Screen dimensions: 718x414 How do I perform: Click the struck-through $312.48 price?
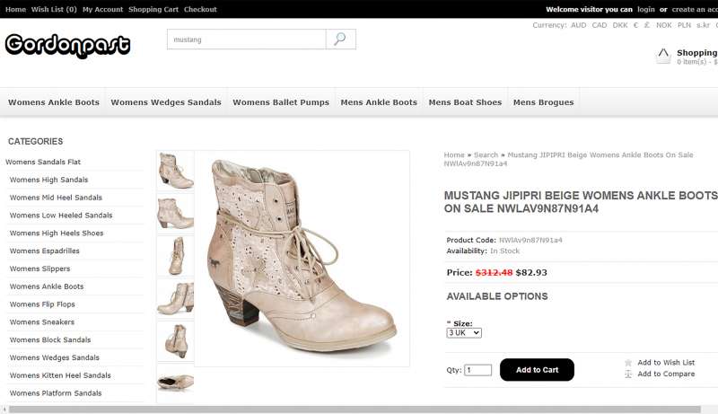494,272
